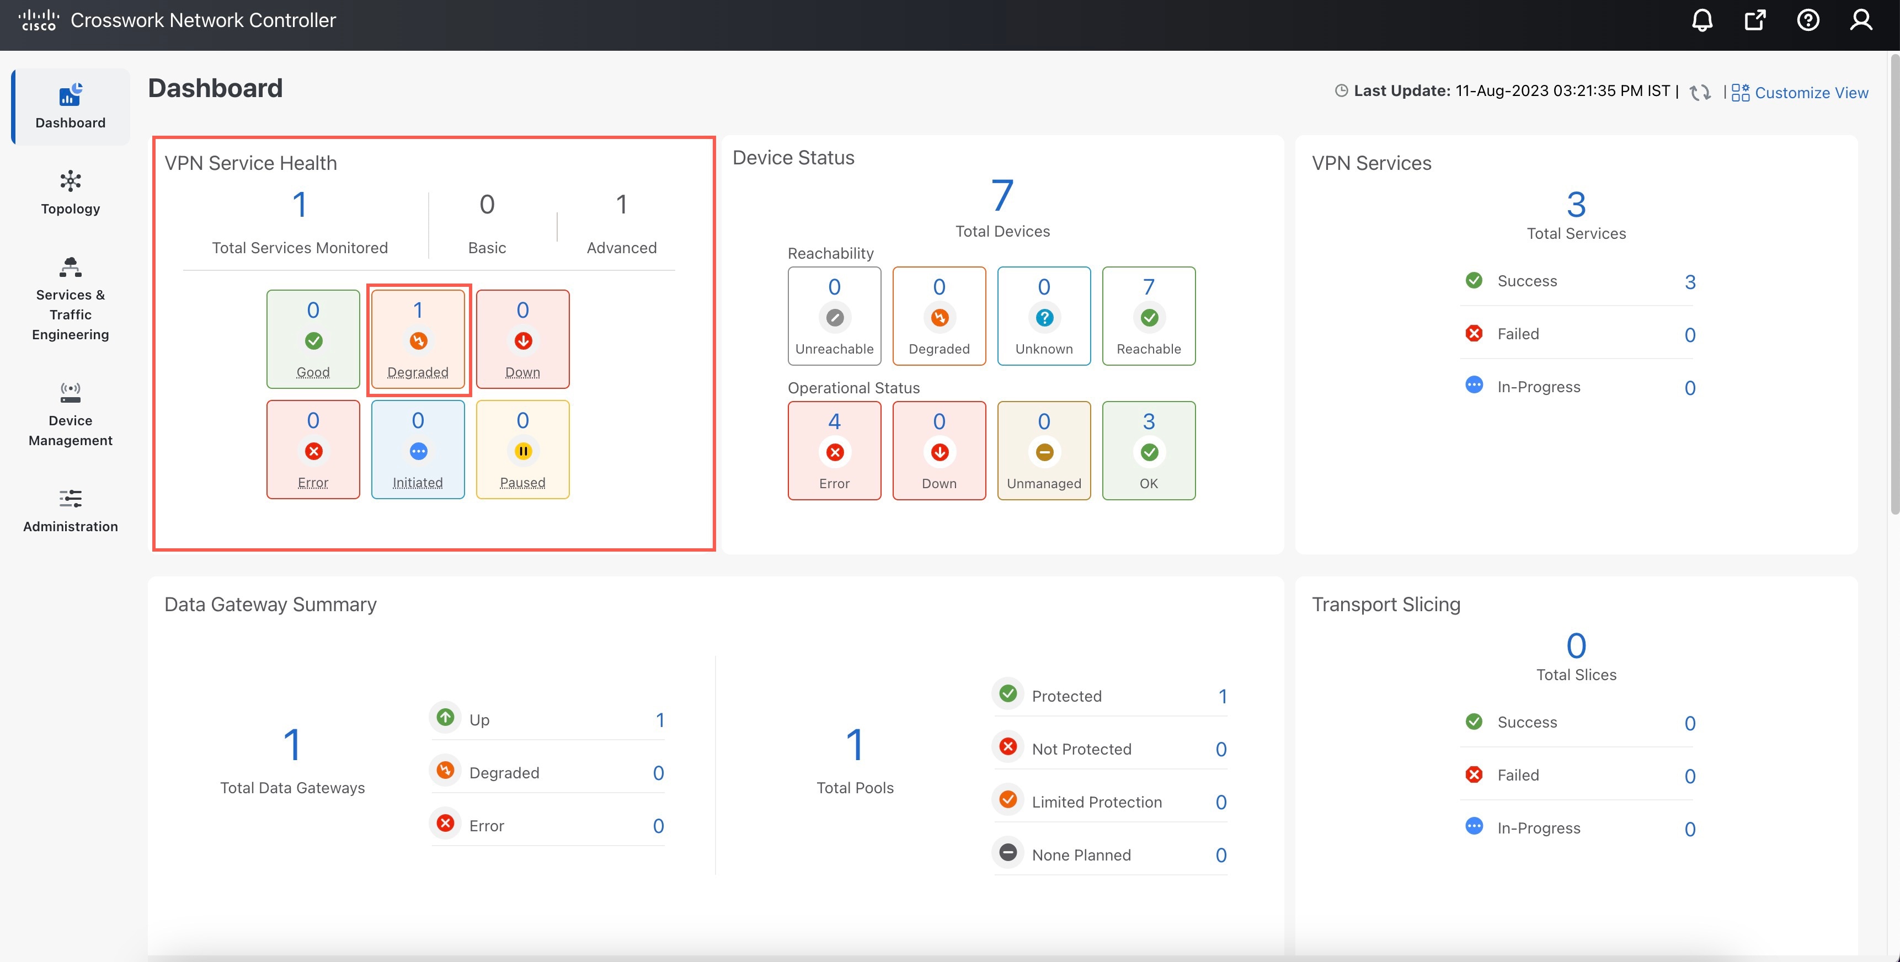Open Device Management sidebar item

pyautogui.click(x=71, y=415)
